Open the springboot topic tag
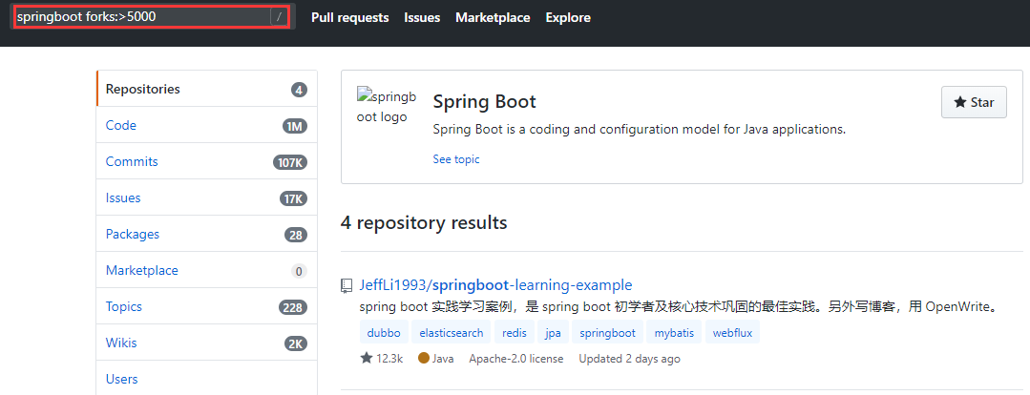 pos(608,333)
